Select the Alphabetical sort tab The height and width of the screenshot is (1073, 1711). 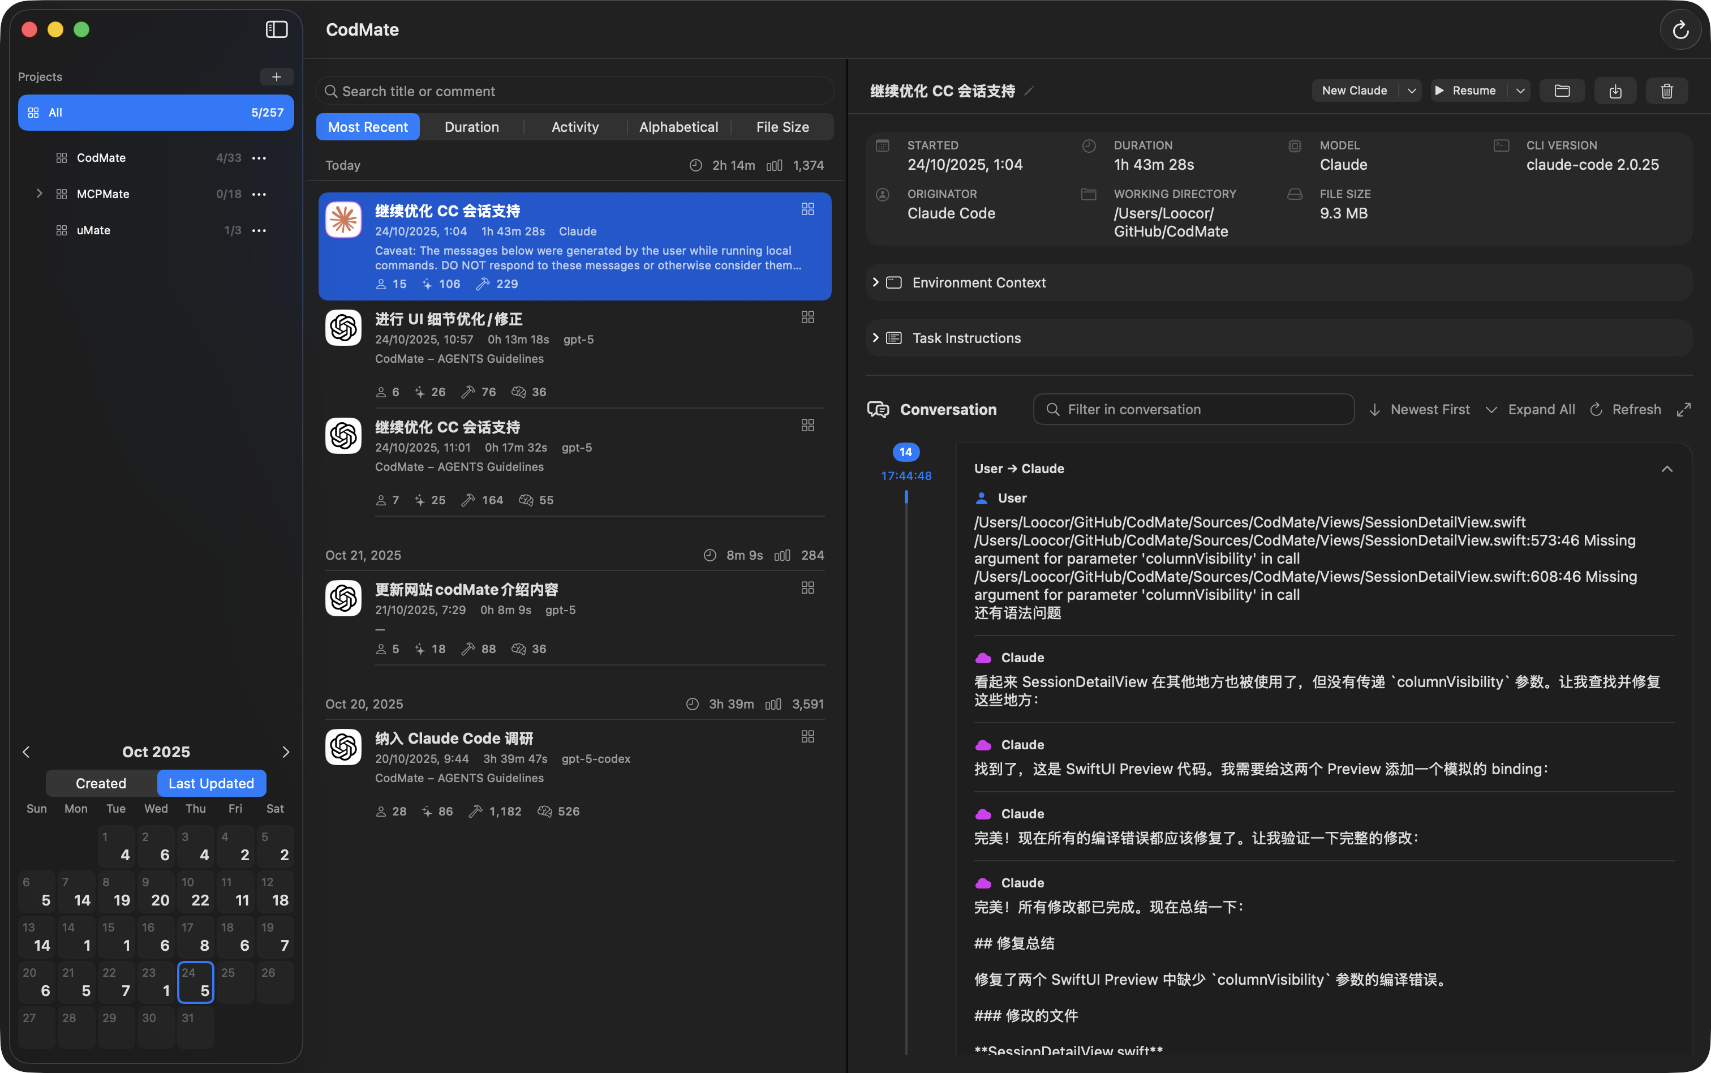tap(678, 126)
